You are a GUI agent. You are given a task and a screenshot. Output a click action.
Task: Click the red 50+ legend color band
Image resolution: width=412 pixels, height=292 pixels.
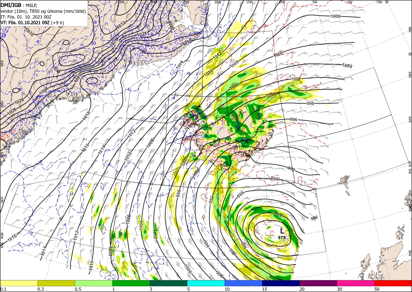point(393,283)
